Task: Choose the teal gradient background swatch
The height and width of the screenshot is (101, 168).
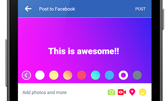Action: pyautogui.click(x=95, y=75)
